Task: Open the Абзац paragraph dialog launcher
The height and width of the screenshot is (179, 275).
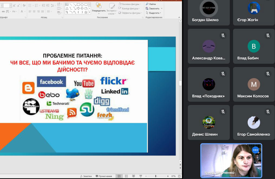Action: pos(62,17)
